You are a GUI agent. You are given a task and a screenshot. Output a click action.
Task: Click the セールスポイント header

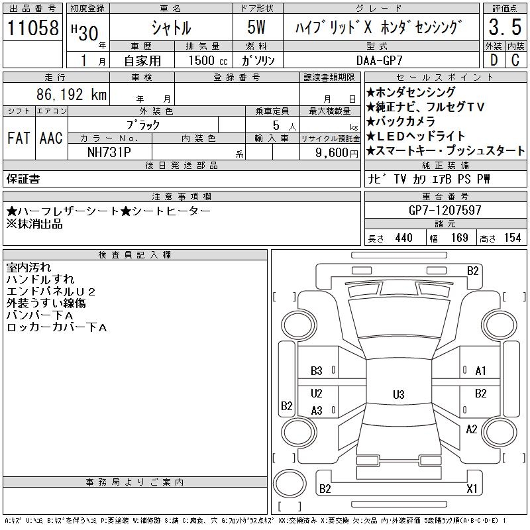click(x=445, y=78)
